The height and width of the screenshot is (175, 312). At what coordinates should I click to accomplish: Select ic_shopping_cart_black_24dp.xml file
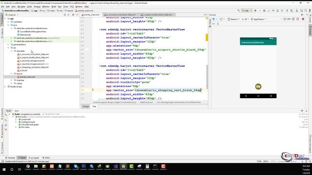pos(34,67)
